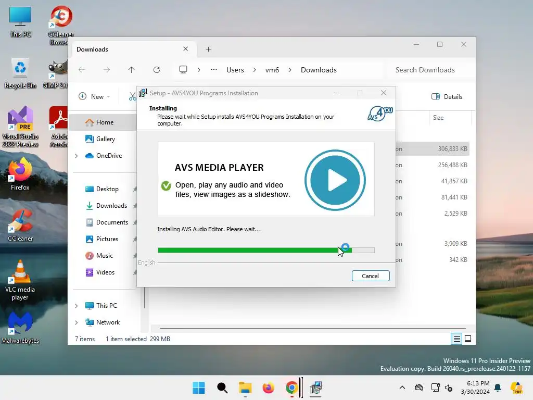Click the AVS Media Player play logo
Viewport: 533px width, 400px height.
[x=335, y=180]
